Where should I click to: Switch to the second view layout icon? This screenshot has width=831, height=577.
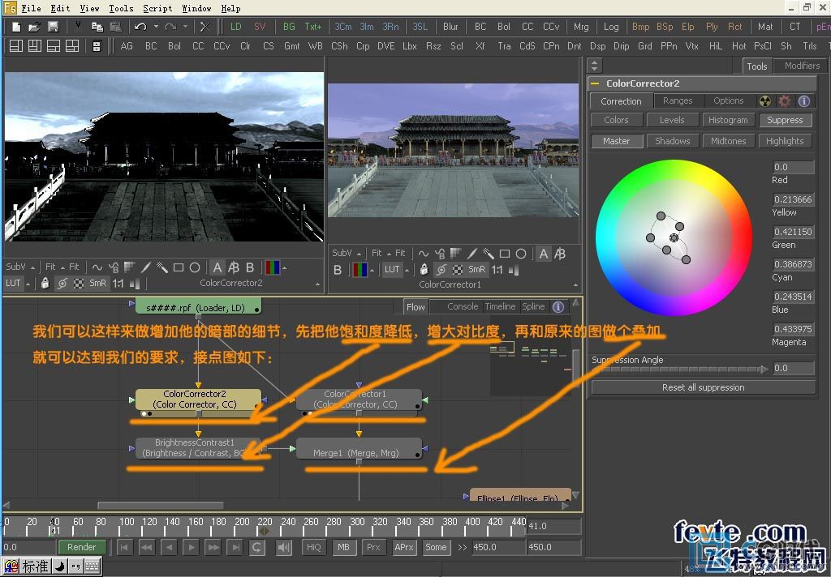pyautogui.click(x=34, y=46)
